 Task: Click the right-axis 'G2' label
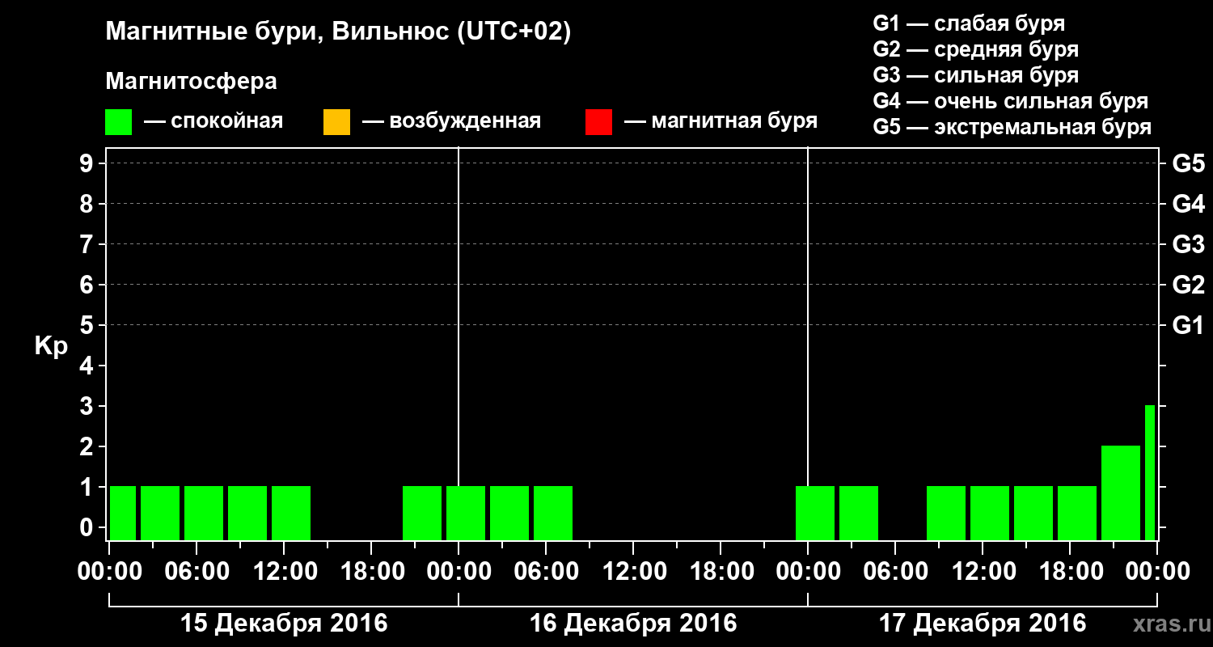click(1189, 285)
